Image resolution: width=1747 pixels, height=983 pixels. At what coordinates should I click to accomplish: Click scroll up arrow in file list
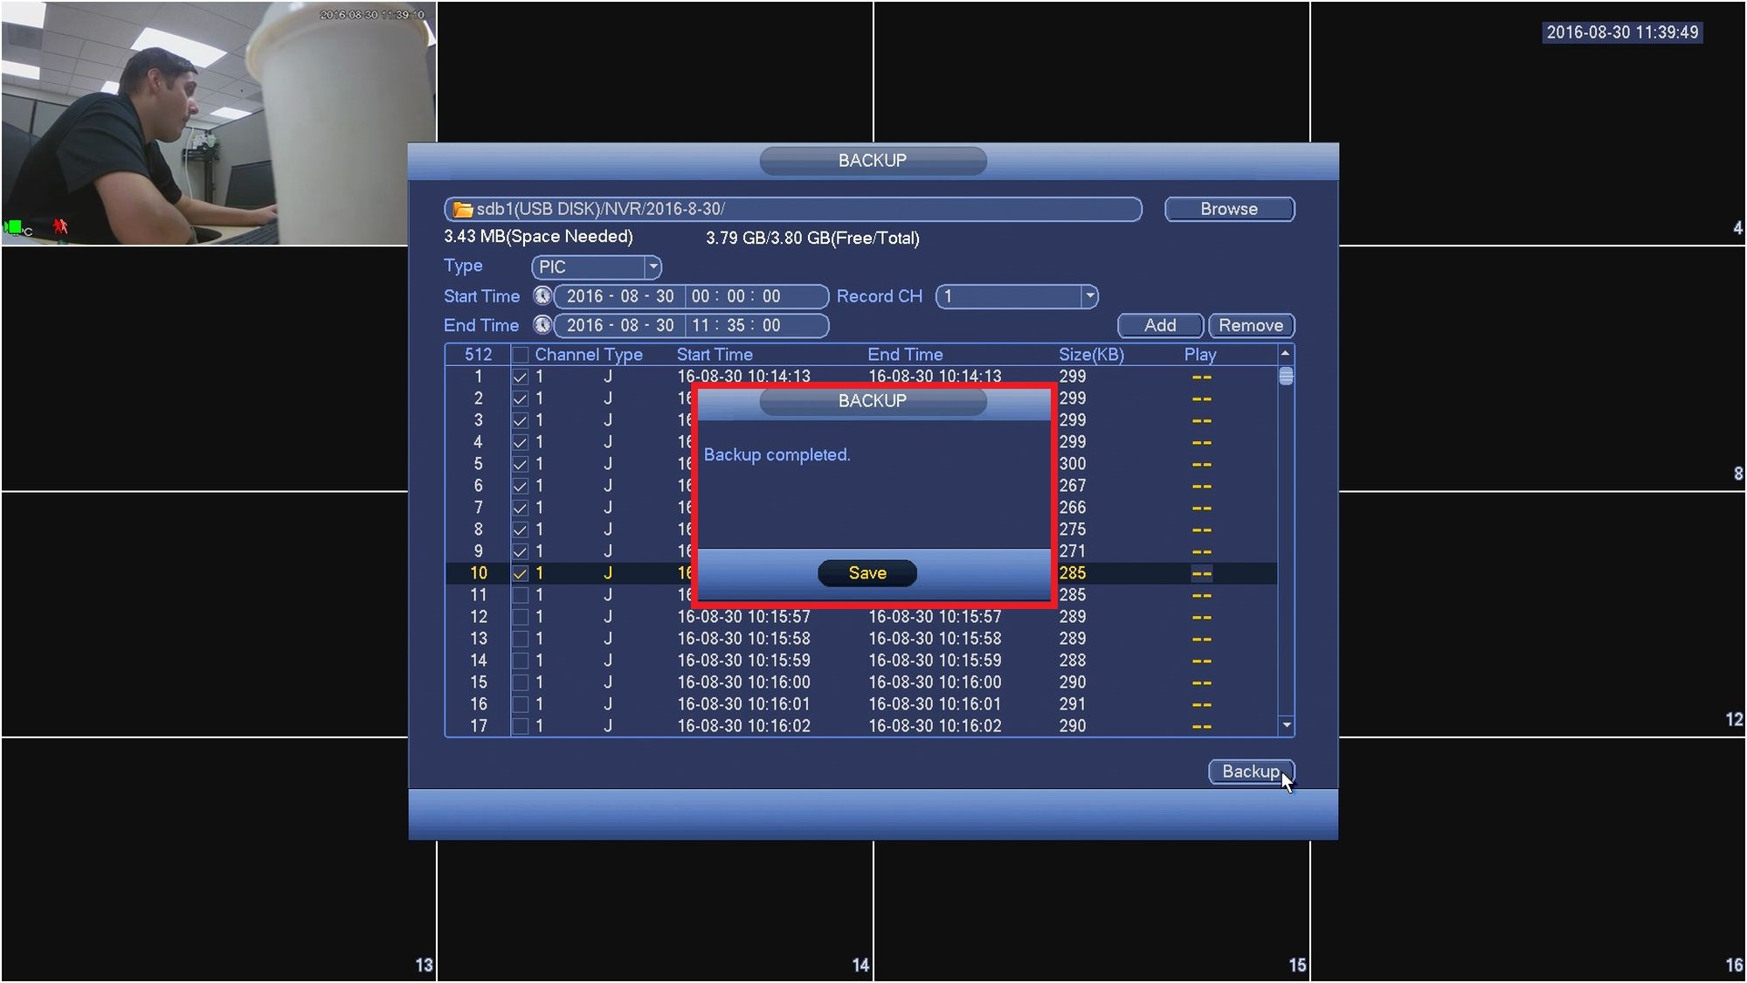(1285, 354)
